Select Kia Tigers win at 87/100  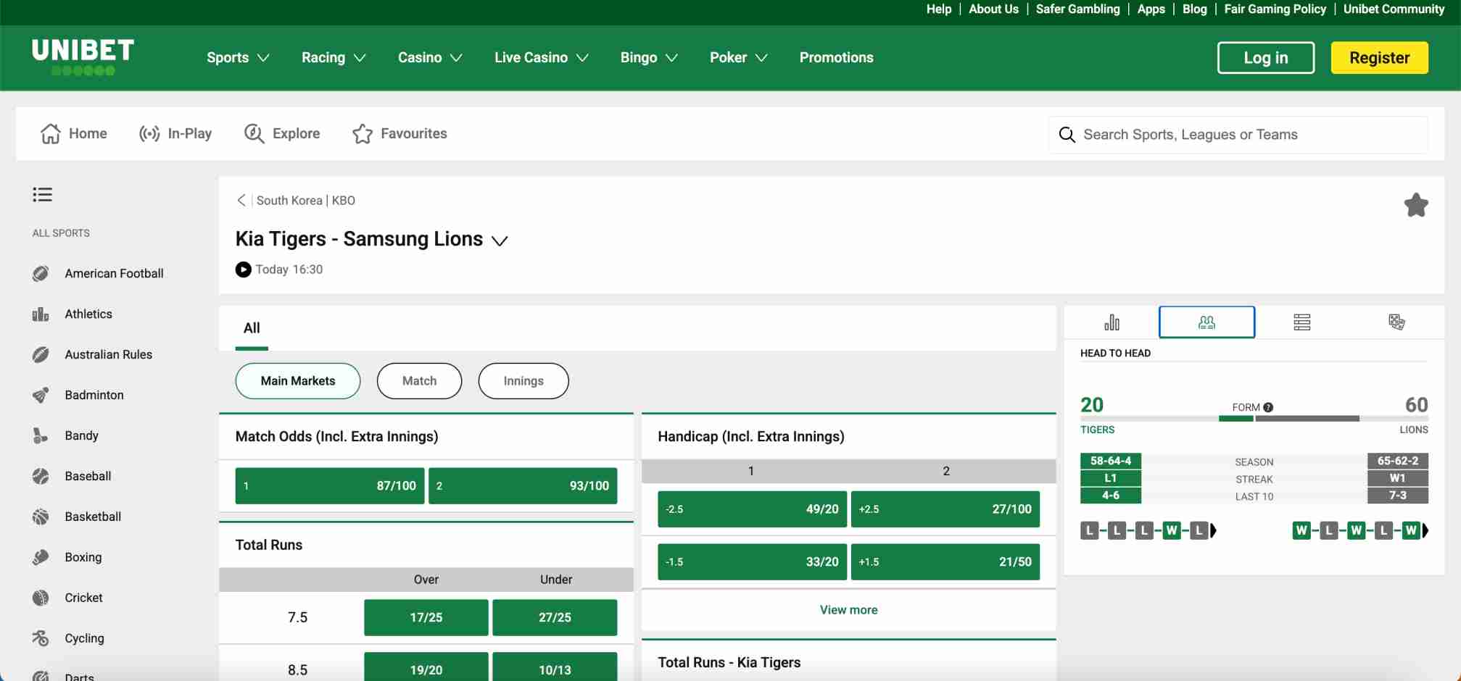[x=330, y=486]
